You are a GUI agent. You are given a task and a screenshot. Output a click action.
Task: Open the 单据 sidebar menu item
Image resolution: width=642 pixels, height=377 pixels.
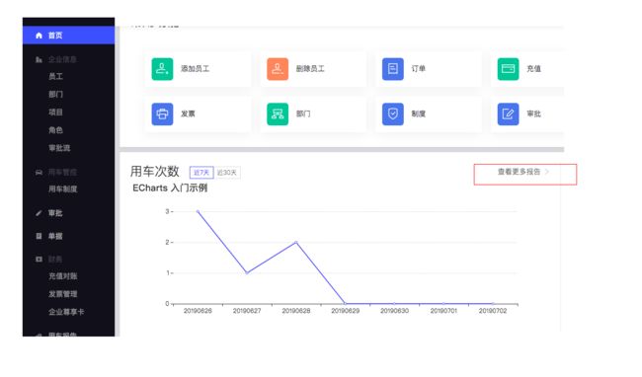(x=55, y=236)
